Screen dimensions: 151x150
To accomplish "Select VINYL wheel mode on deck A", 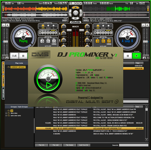I will pos(43,26).
